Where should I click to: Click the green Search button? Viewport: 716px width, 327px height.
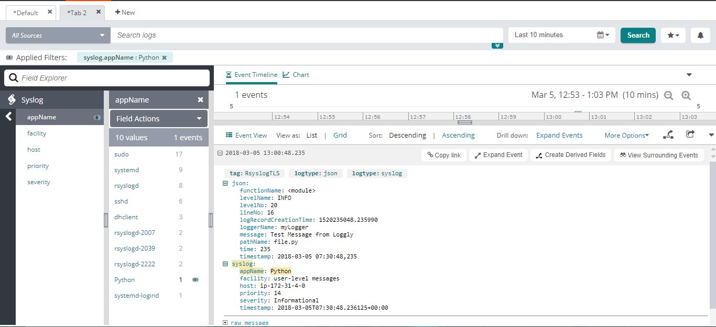coord(638,35)
